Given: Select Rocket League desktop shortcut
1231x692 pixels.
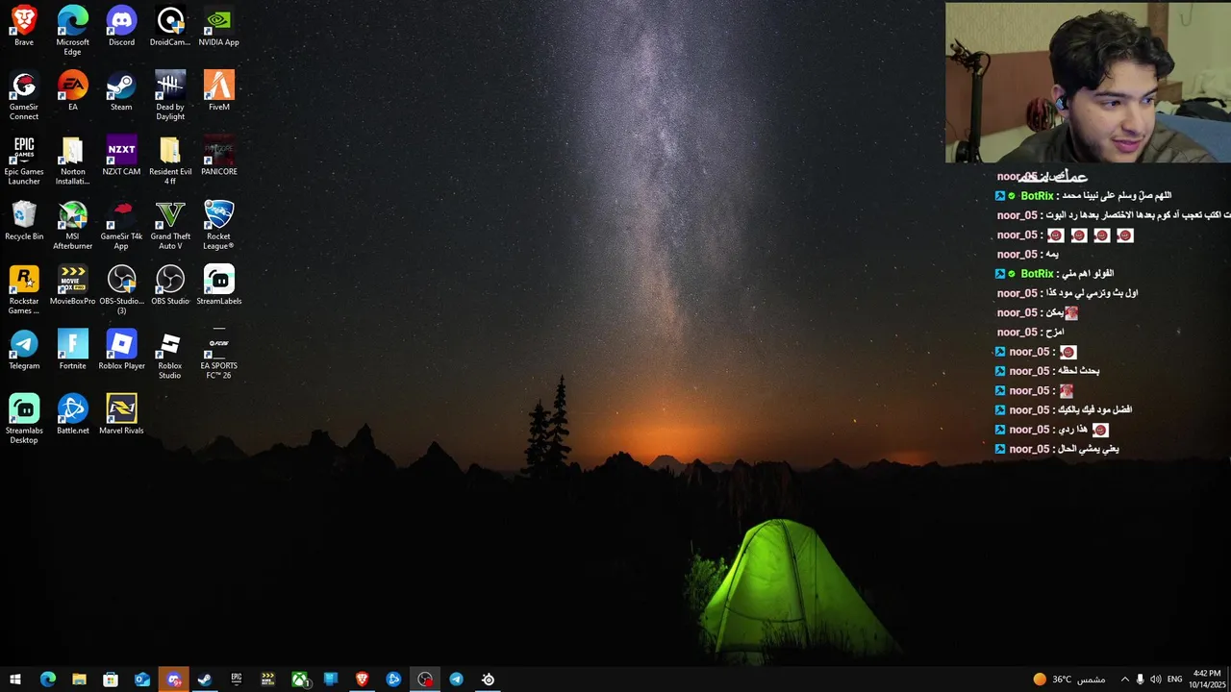Looking at the screenshot, I should (x=218, y=225).
